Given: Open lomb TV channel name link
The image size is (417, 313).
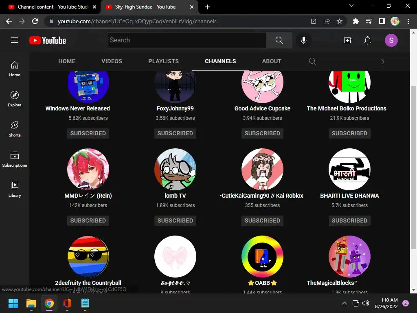Looking at the screenshot, I should click(175, 196).
